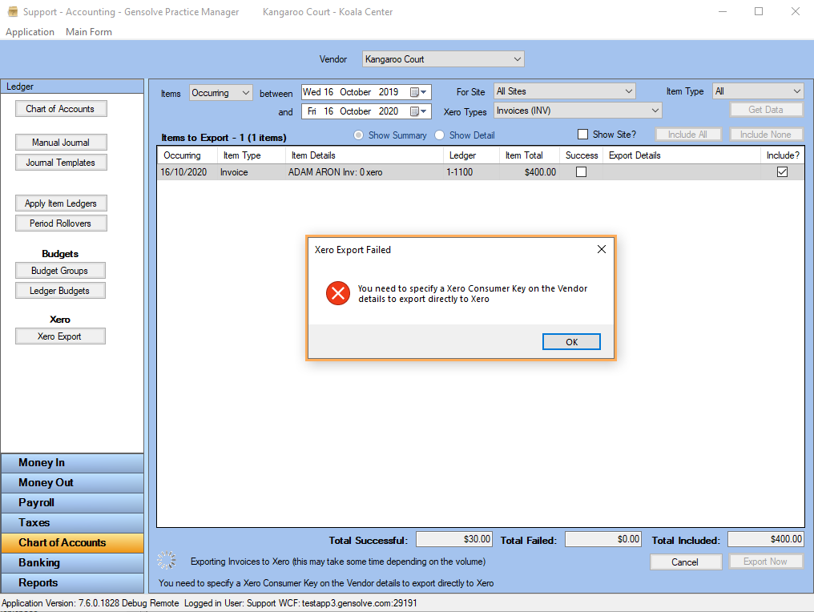Switch to Money In section

click(x=73, y=462)
